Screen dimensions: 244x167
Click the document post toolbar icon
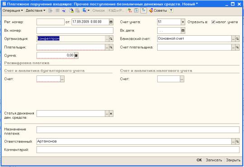pos(71,10)
